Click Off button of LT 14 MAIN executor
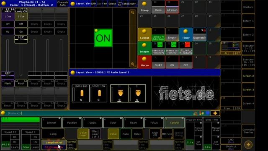The width and height of the screenshot is (268, 151). click(x=8, y=24)
